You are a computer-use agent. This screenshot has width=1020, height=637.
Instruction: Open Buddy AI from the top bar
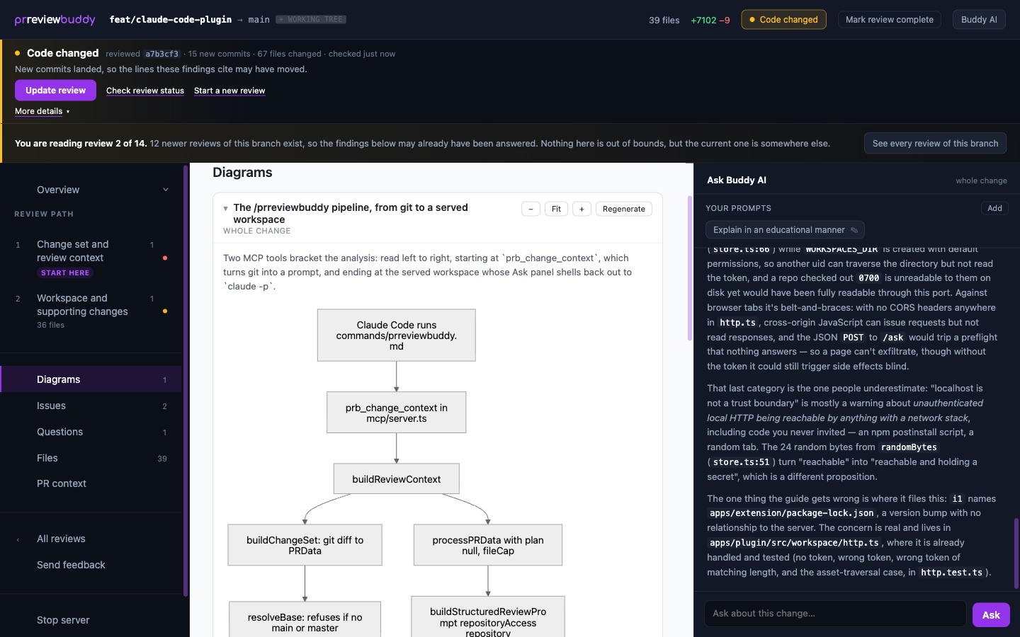click(979, 19)
